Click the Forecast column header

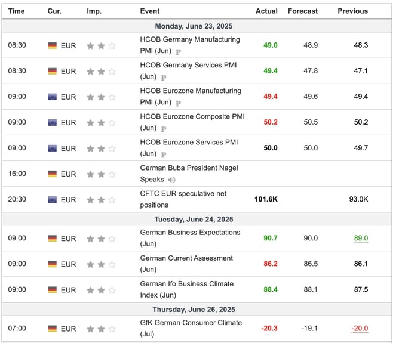click(303, 11)
